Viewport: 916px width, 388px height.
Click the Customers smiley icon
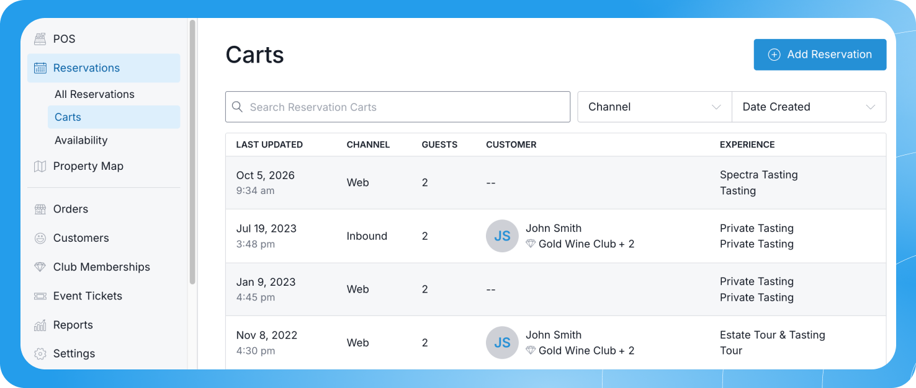click(40, 238)
